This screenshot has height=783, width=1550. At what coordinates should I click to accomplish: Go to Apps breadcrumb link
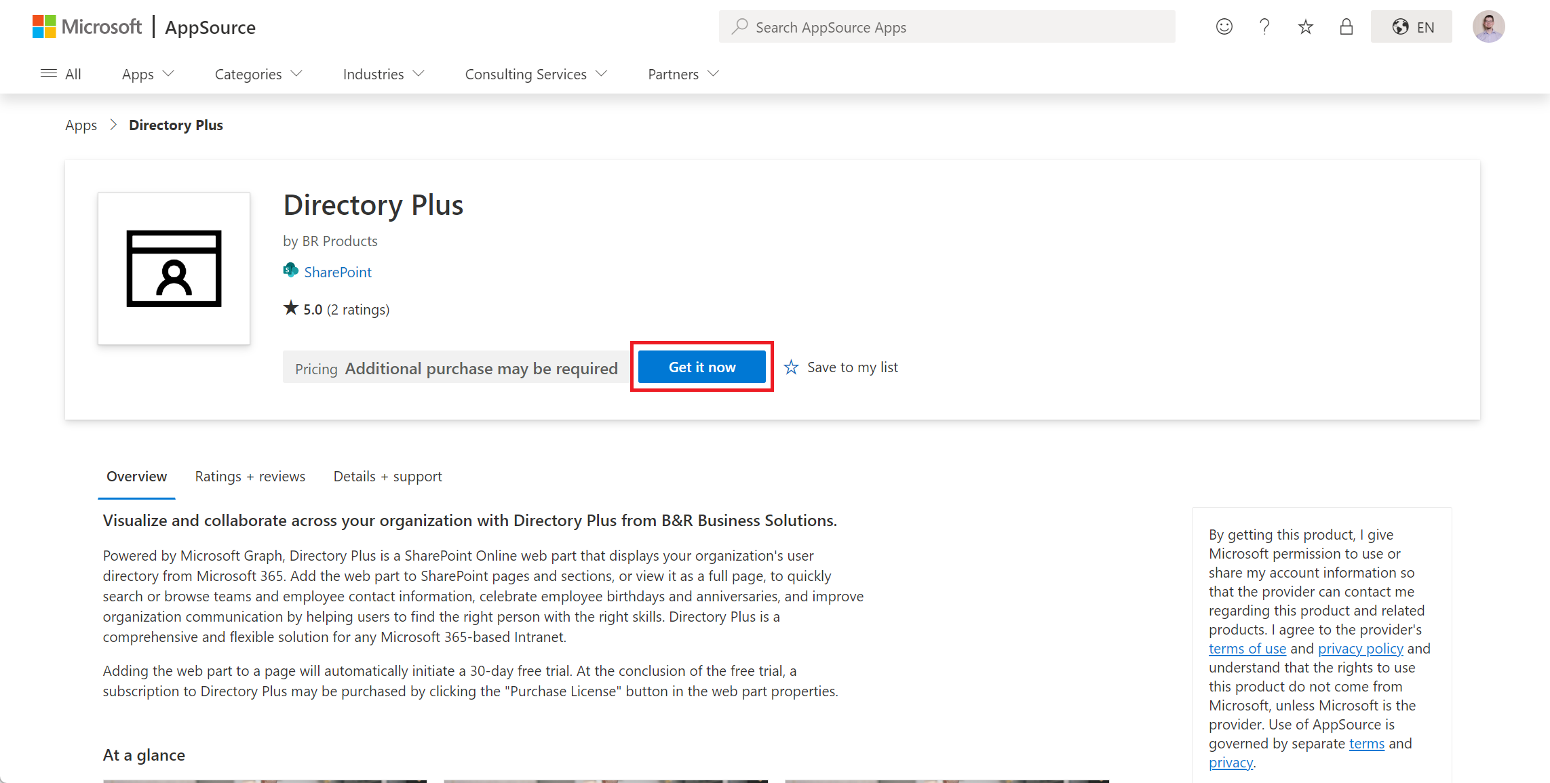[x=81, y=125]
